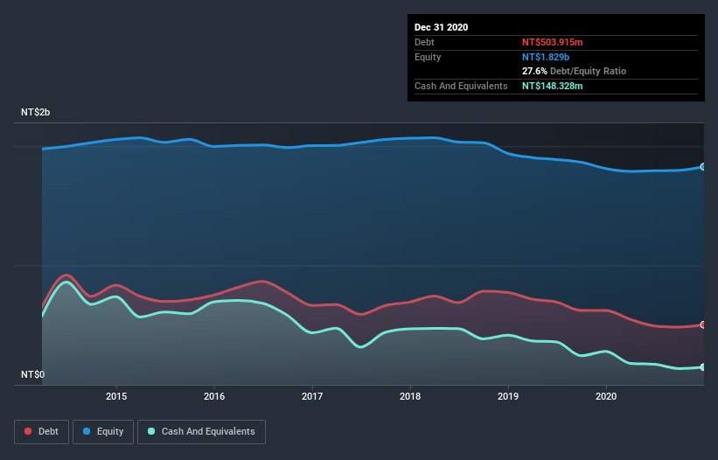Toggle the Debt series legend button
The width and height of the screenshot is (718, 460).
[x=41, y=432]
